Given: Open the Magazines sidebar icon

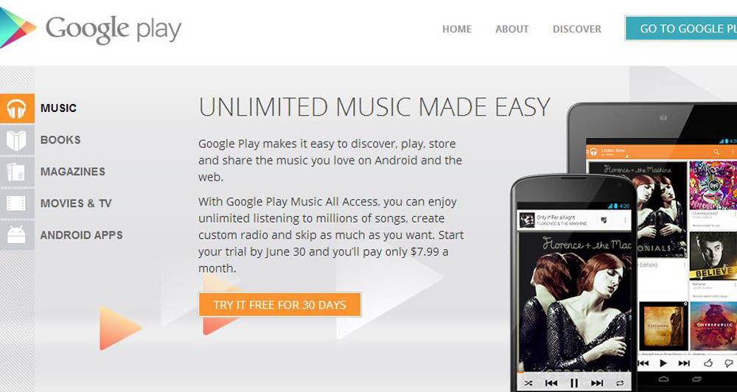Looking at the screenshot, I should (x=17, y=172).
